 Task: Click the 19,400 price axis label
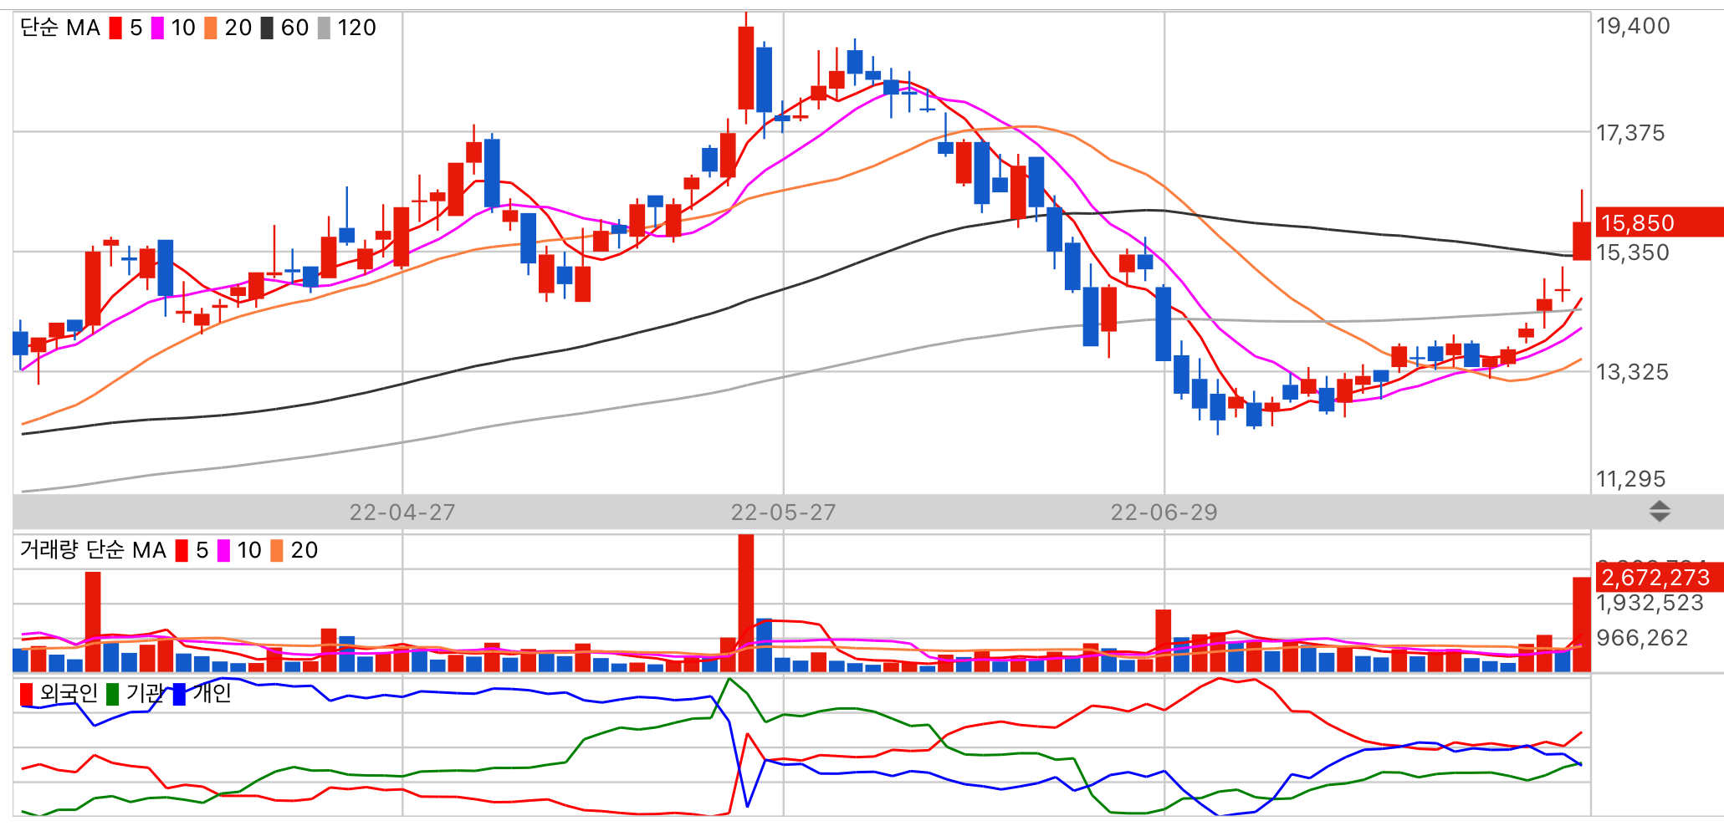point(1633,26)
